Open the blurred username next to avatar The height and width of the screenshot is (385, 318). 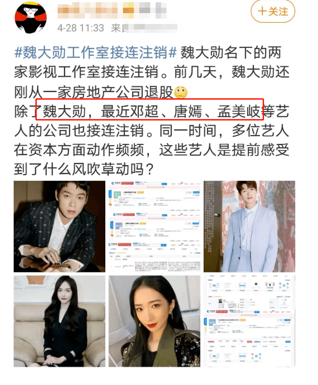coord(112,10)
